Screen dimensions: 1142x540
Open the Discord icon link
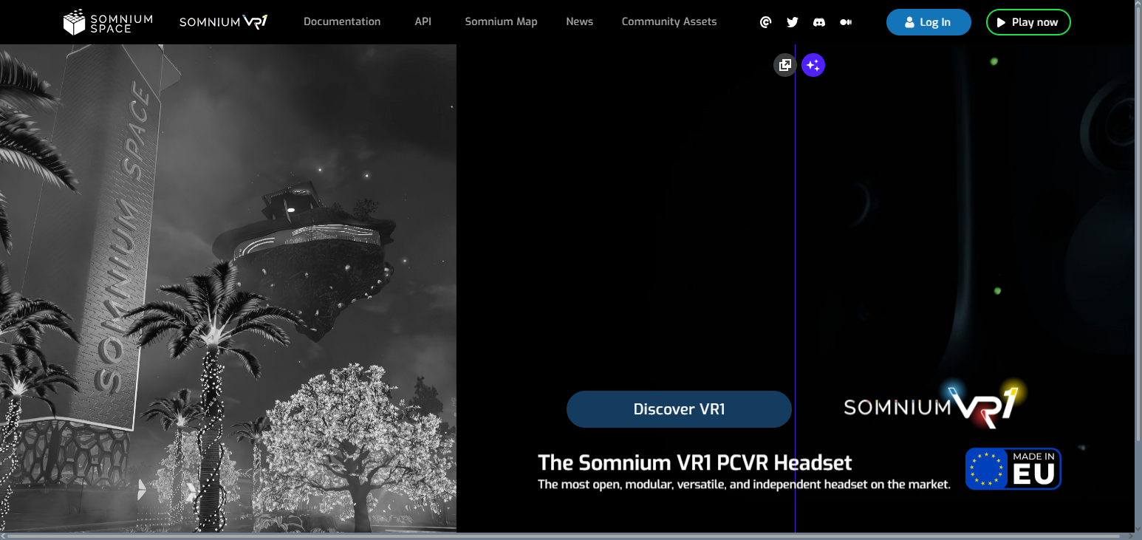coord(819,22)
